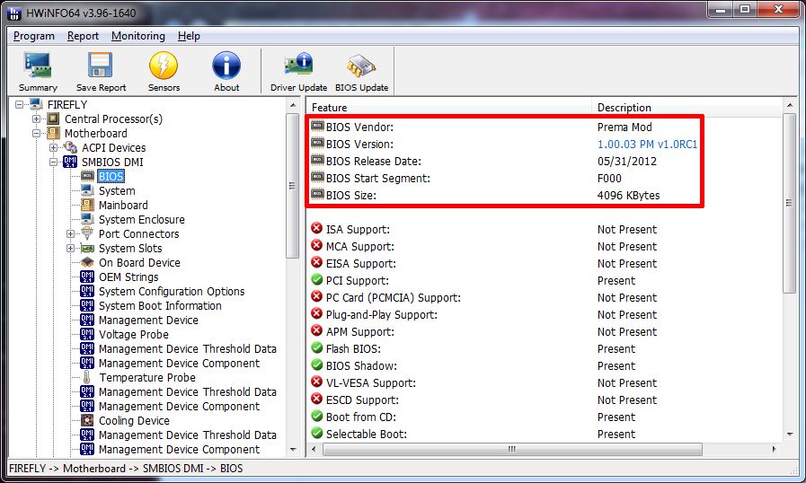Screen dimensions: 806x483
Task: Expand the Port Connectors node
Action: pos(70,233)
